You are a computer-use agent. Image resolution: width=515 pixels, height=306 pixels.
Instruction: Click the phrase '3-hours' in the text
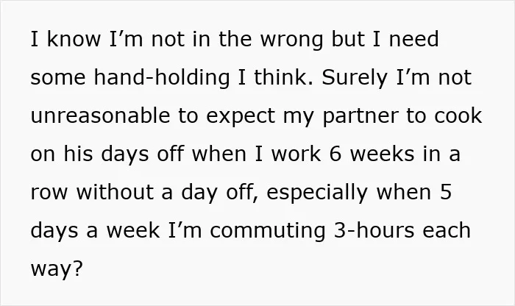[x=374, y=230]
